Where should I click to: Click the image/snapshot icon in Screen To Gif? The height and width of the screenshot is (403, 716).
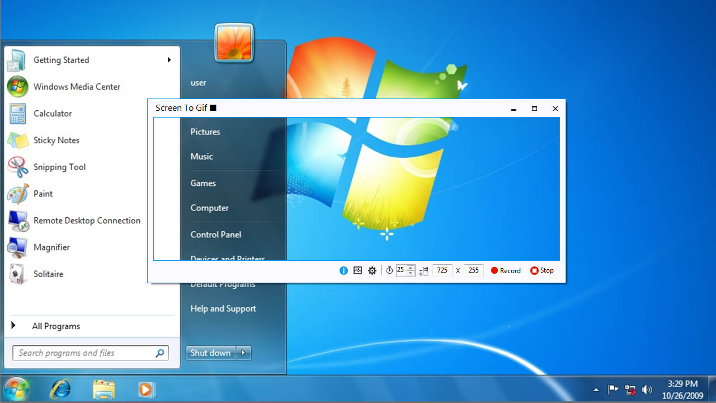pyautogui.click(x=358, y=270)
